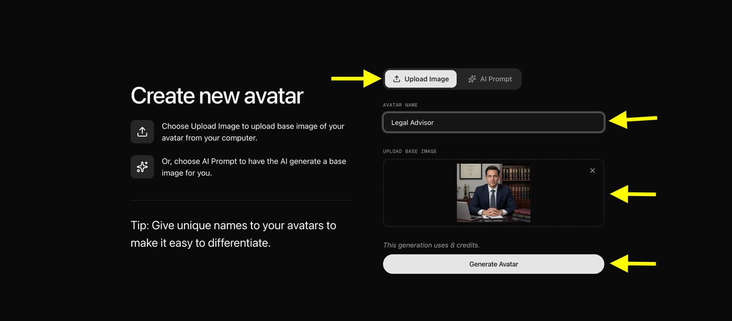Open the uploaded lawyer image thumbnail
Screen dimensions: 732x321
[x=494, y=193]
